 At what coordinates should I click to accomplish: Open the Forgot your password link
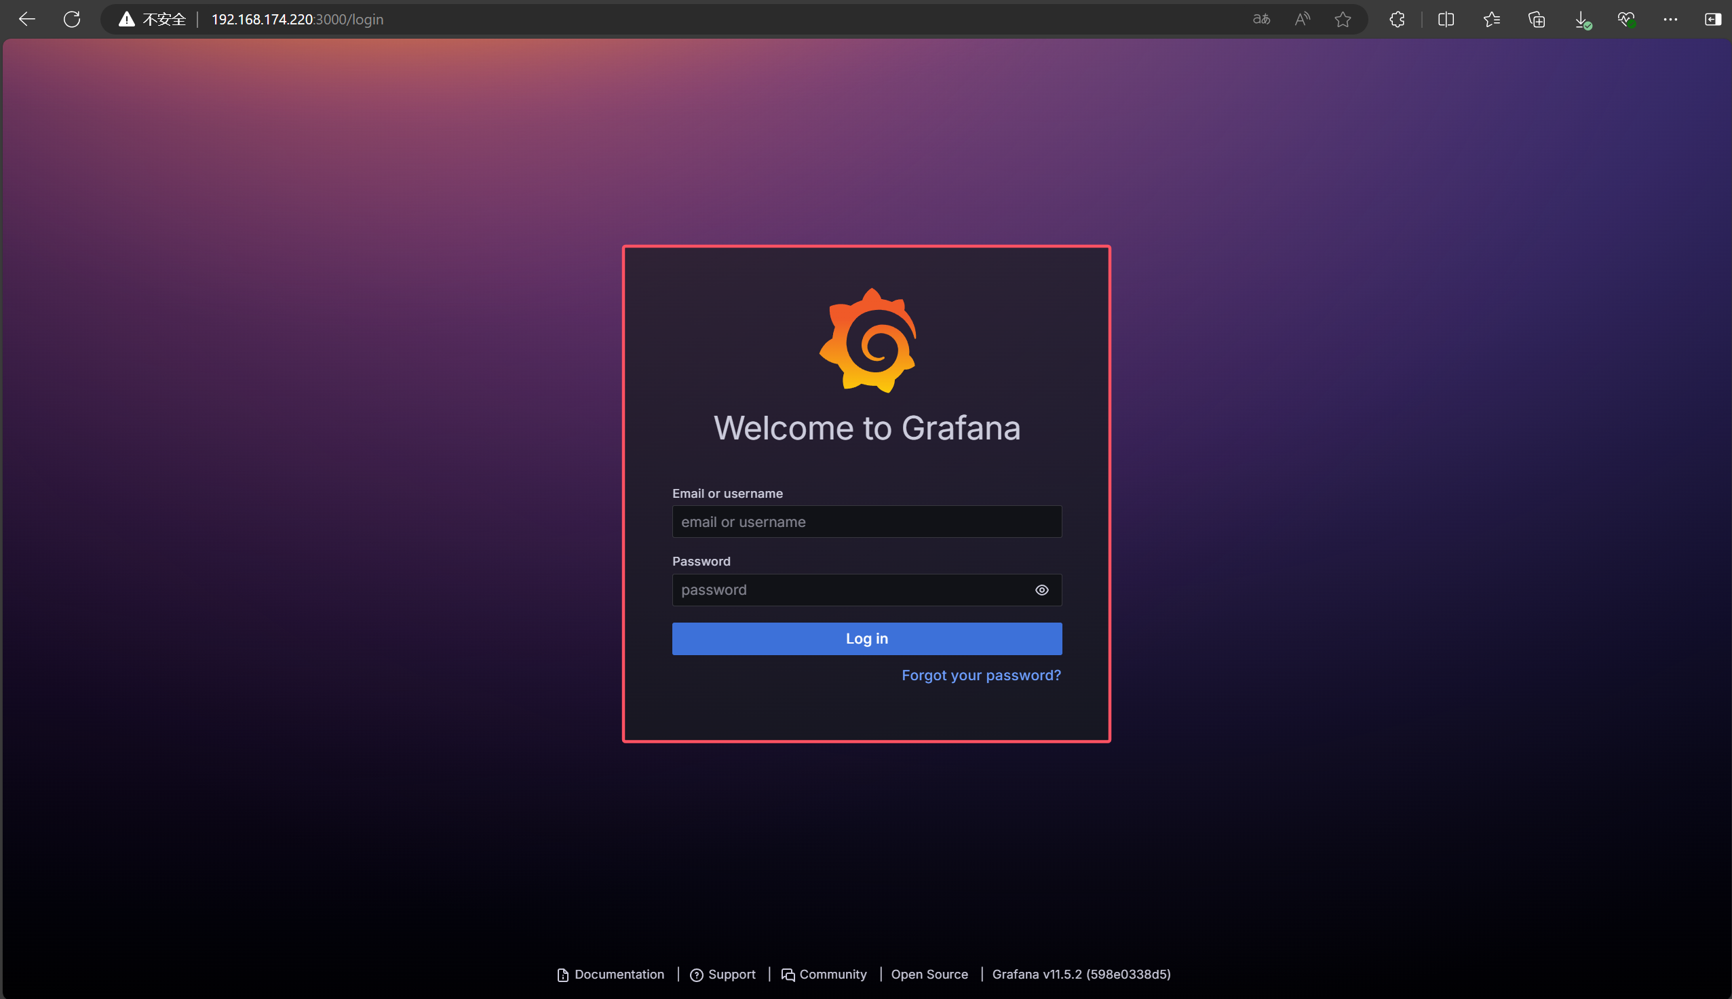click(981, 676)
